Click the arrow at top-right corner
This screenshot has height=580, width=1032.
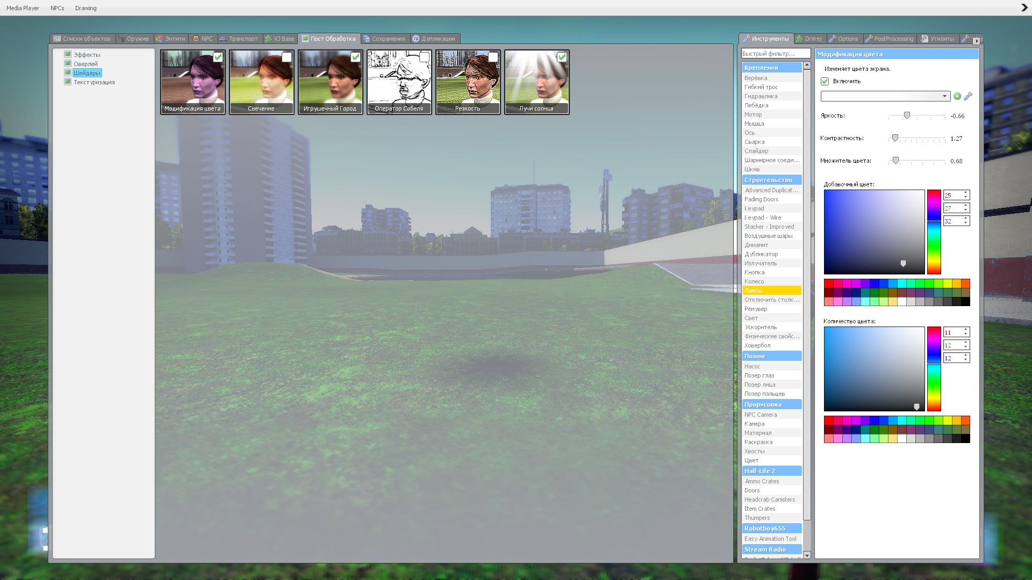pyautogui.click(x=1024, y=8)
